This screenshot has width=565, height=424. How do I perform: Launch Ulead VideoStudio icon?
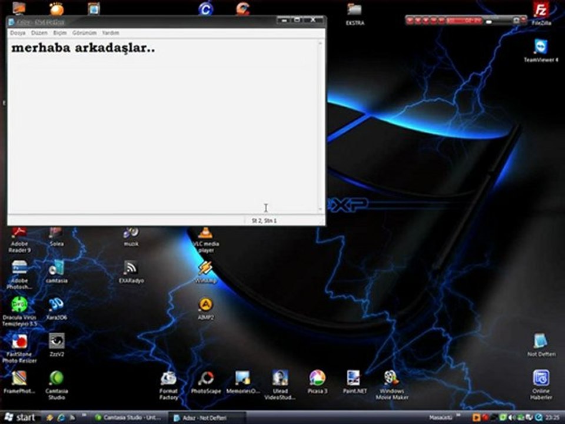pos(280,385)
